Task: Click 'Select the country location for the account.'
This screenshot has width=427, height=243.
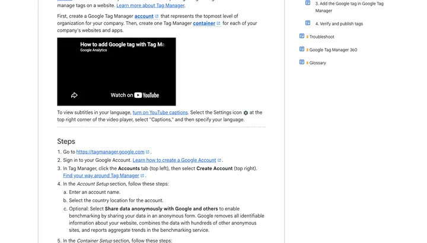Action: click(116, 200)
